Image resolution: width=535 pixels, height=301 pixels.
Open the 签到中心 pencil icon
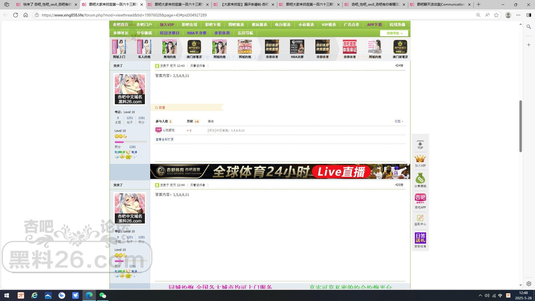(420, 218)
